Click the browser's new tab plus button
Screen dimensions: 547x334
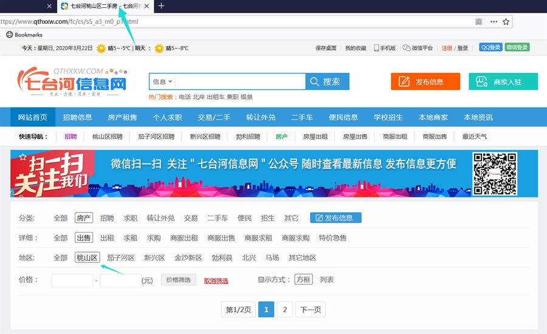tap(161, 6)
